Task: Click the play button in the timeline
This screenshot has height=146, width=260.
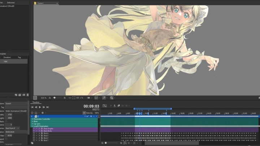Action: [x=40, y=107]
